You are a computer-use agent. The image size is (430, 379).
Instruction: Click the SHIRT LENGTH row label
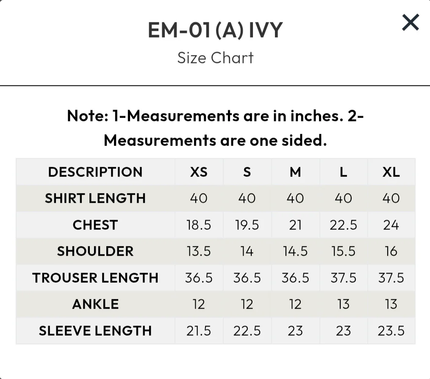click(x=95, y=198)
